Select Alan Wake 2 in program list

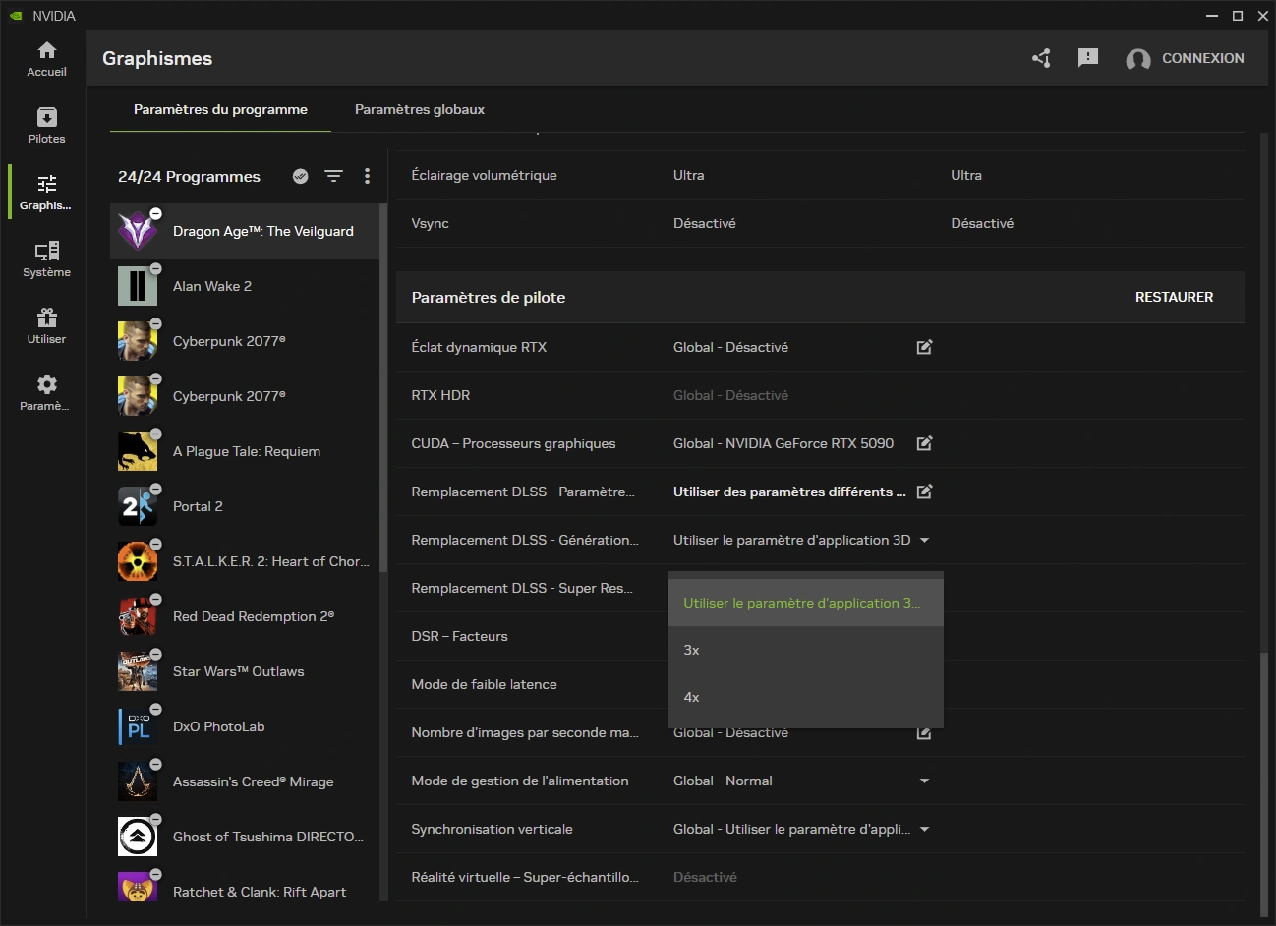click(x=245, y=286)
